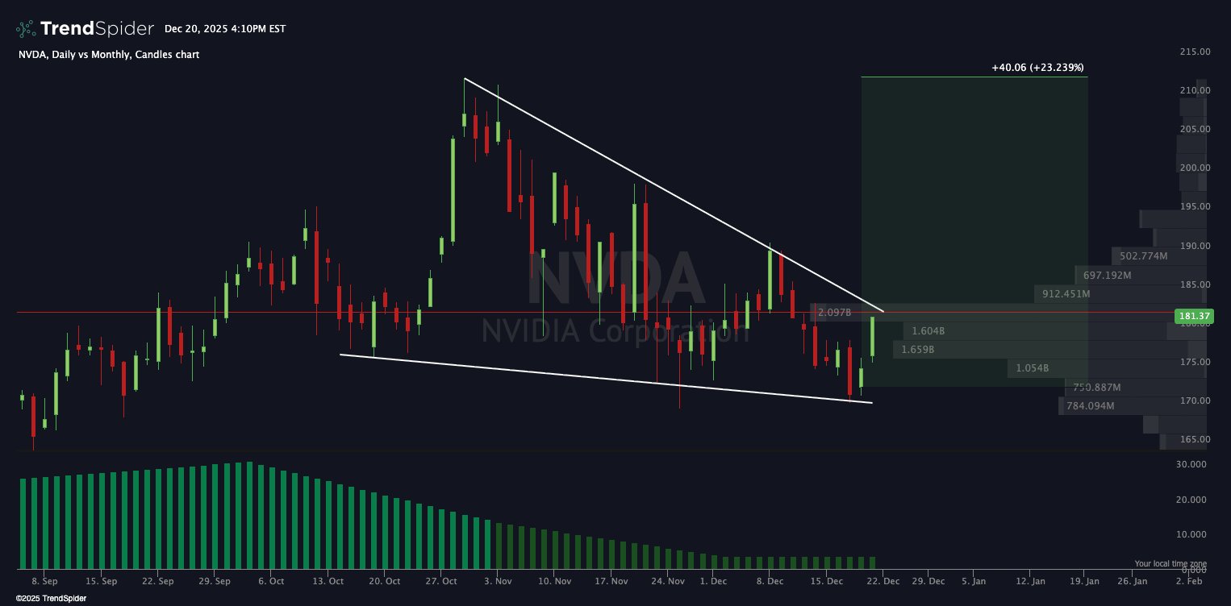Click the 912.451M volume profile label

1066,294
